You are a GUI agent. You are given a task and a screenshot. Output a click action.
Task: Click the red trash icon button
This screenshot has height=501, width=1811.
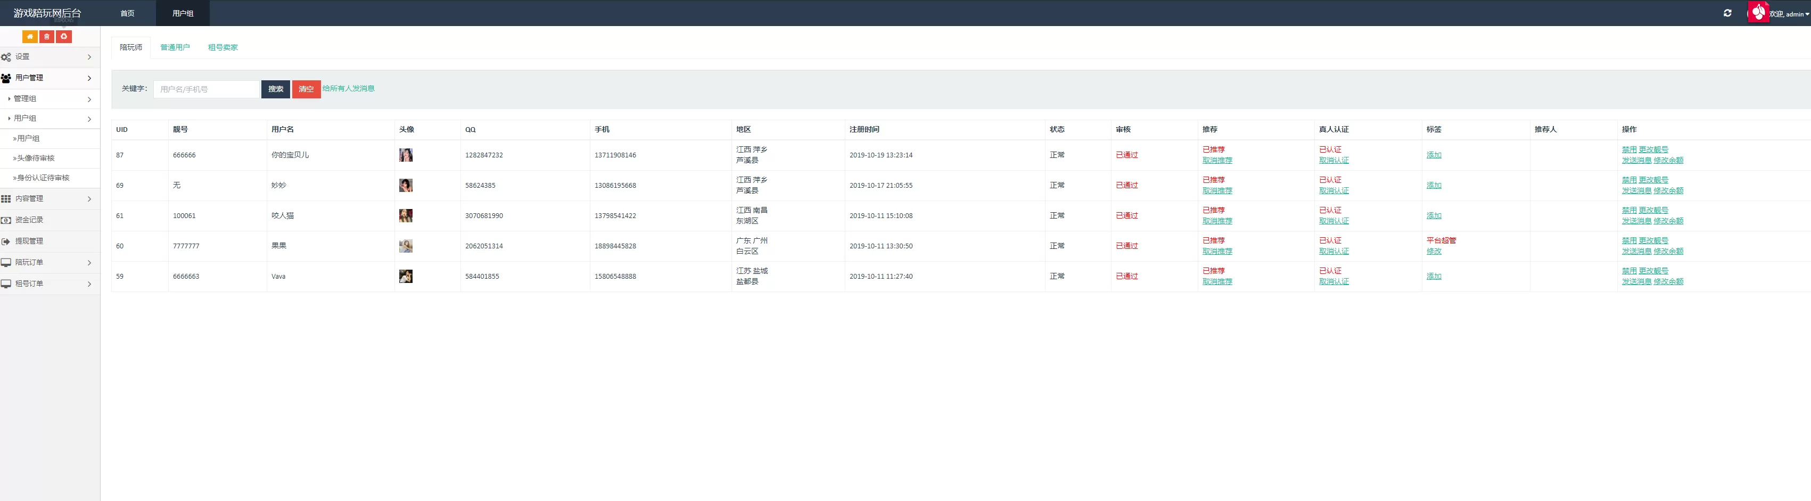tap(46, 37)
